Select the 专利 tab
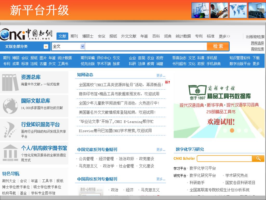This screenshot has height=200, width=266. click(x=199, y=36)
